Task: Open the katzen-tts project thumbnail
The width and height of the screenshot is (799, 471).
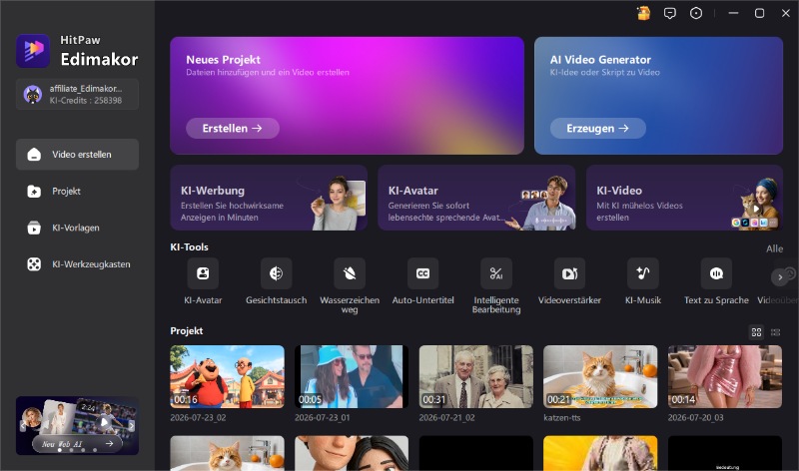Action: pyautogui.click(x=600, y=377)
